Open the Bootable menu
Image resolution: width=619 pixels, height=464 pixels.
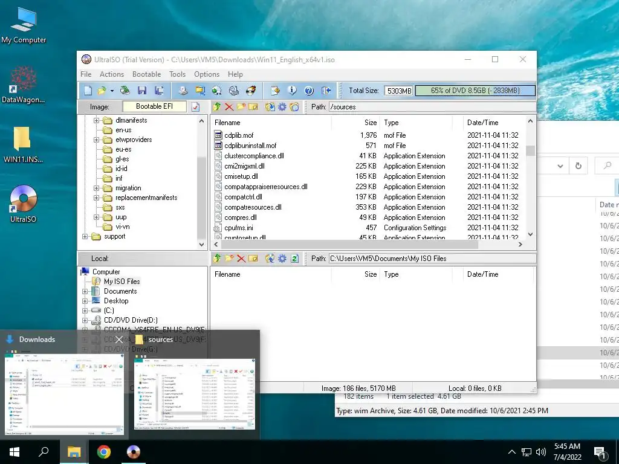pyautogui.click(x=146, y=74)
